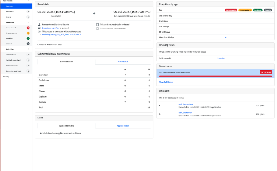Open the Exceptions workflow link
Viewport: 277px width, 171px height.
pyautogui.click(x=51, y=28)
